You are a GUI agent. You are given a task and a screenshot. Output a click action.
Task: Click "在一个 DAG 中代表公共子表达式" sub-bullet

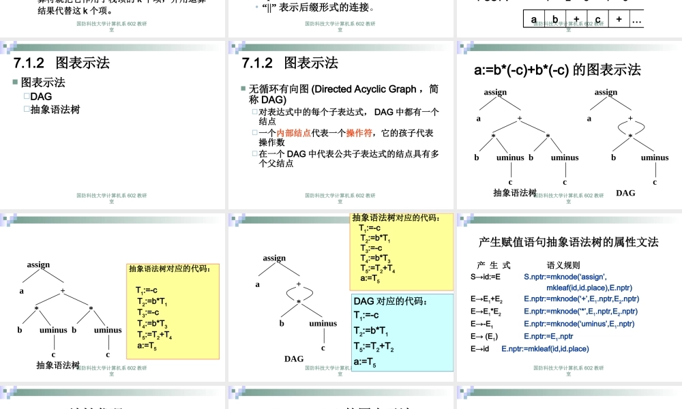pyautogui.click(x=349, y=154)
